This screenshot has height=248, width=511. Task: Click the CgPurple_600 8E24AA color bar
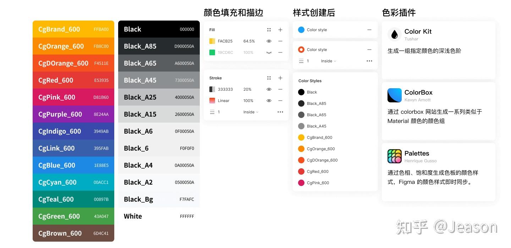click(x=73, y=114)
